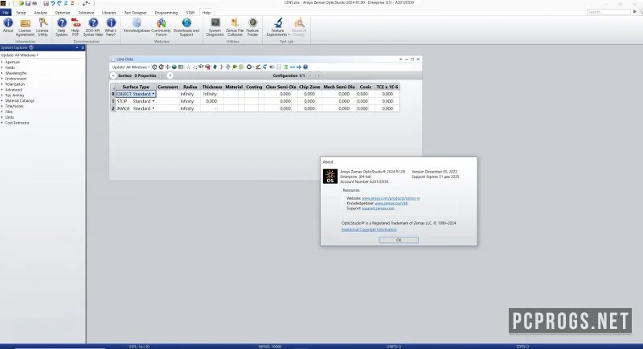Image resolution: width=643 pixels, height=349 pixels.
Task: Click first refresh icon in Lens Data toolbar
Action: [154, 67]
